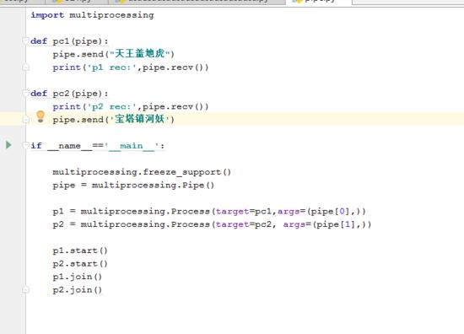Click the string 'p1 rec:'
The height and width of the screenshot is (334, 464).
[x=112, y=67]
